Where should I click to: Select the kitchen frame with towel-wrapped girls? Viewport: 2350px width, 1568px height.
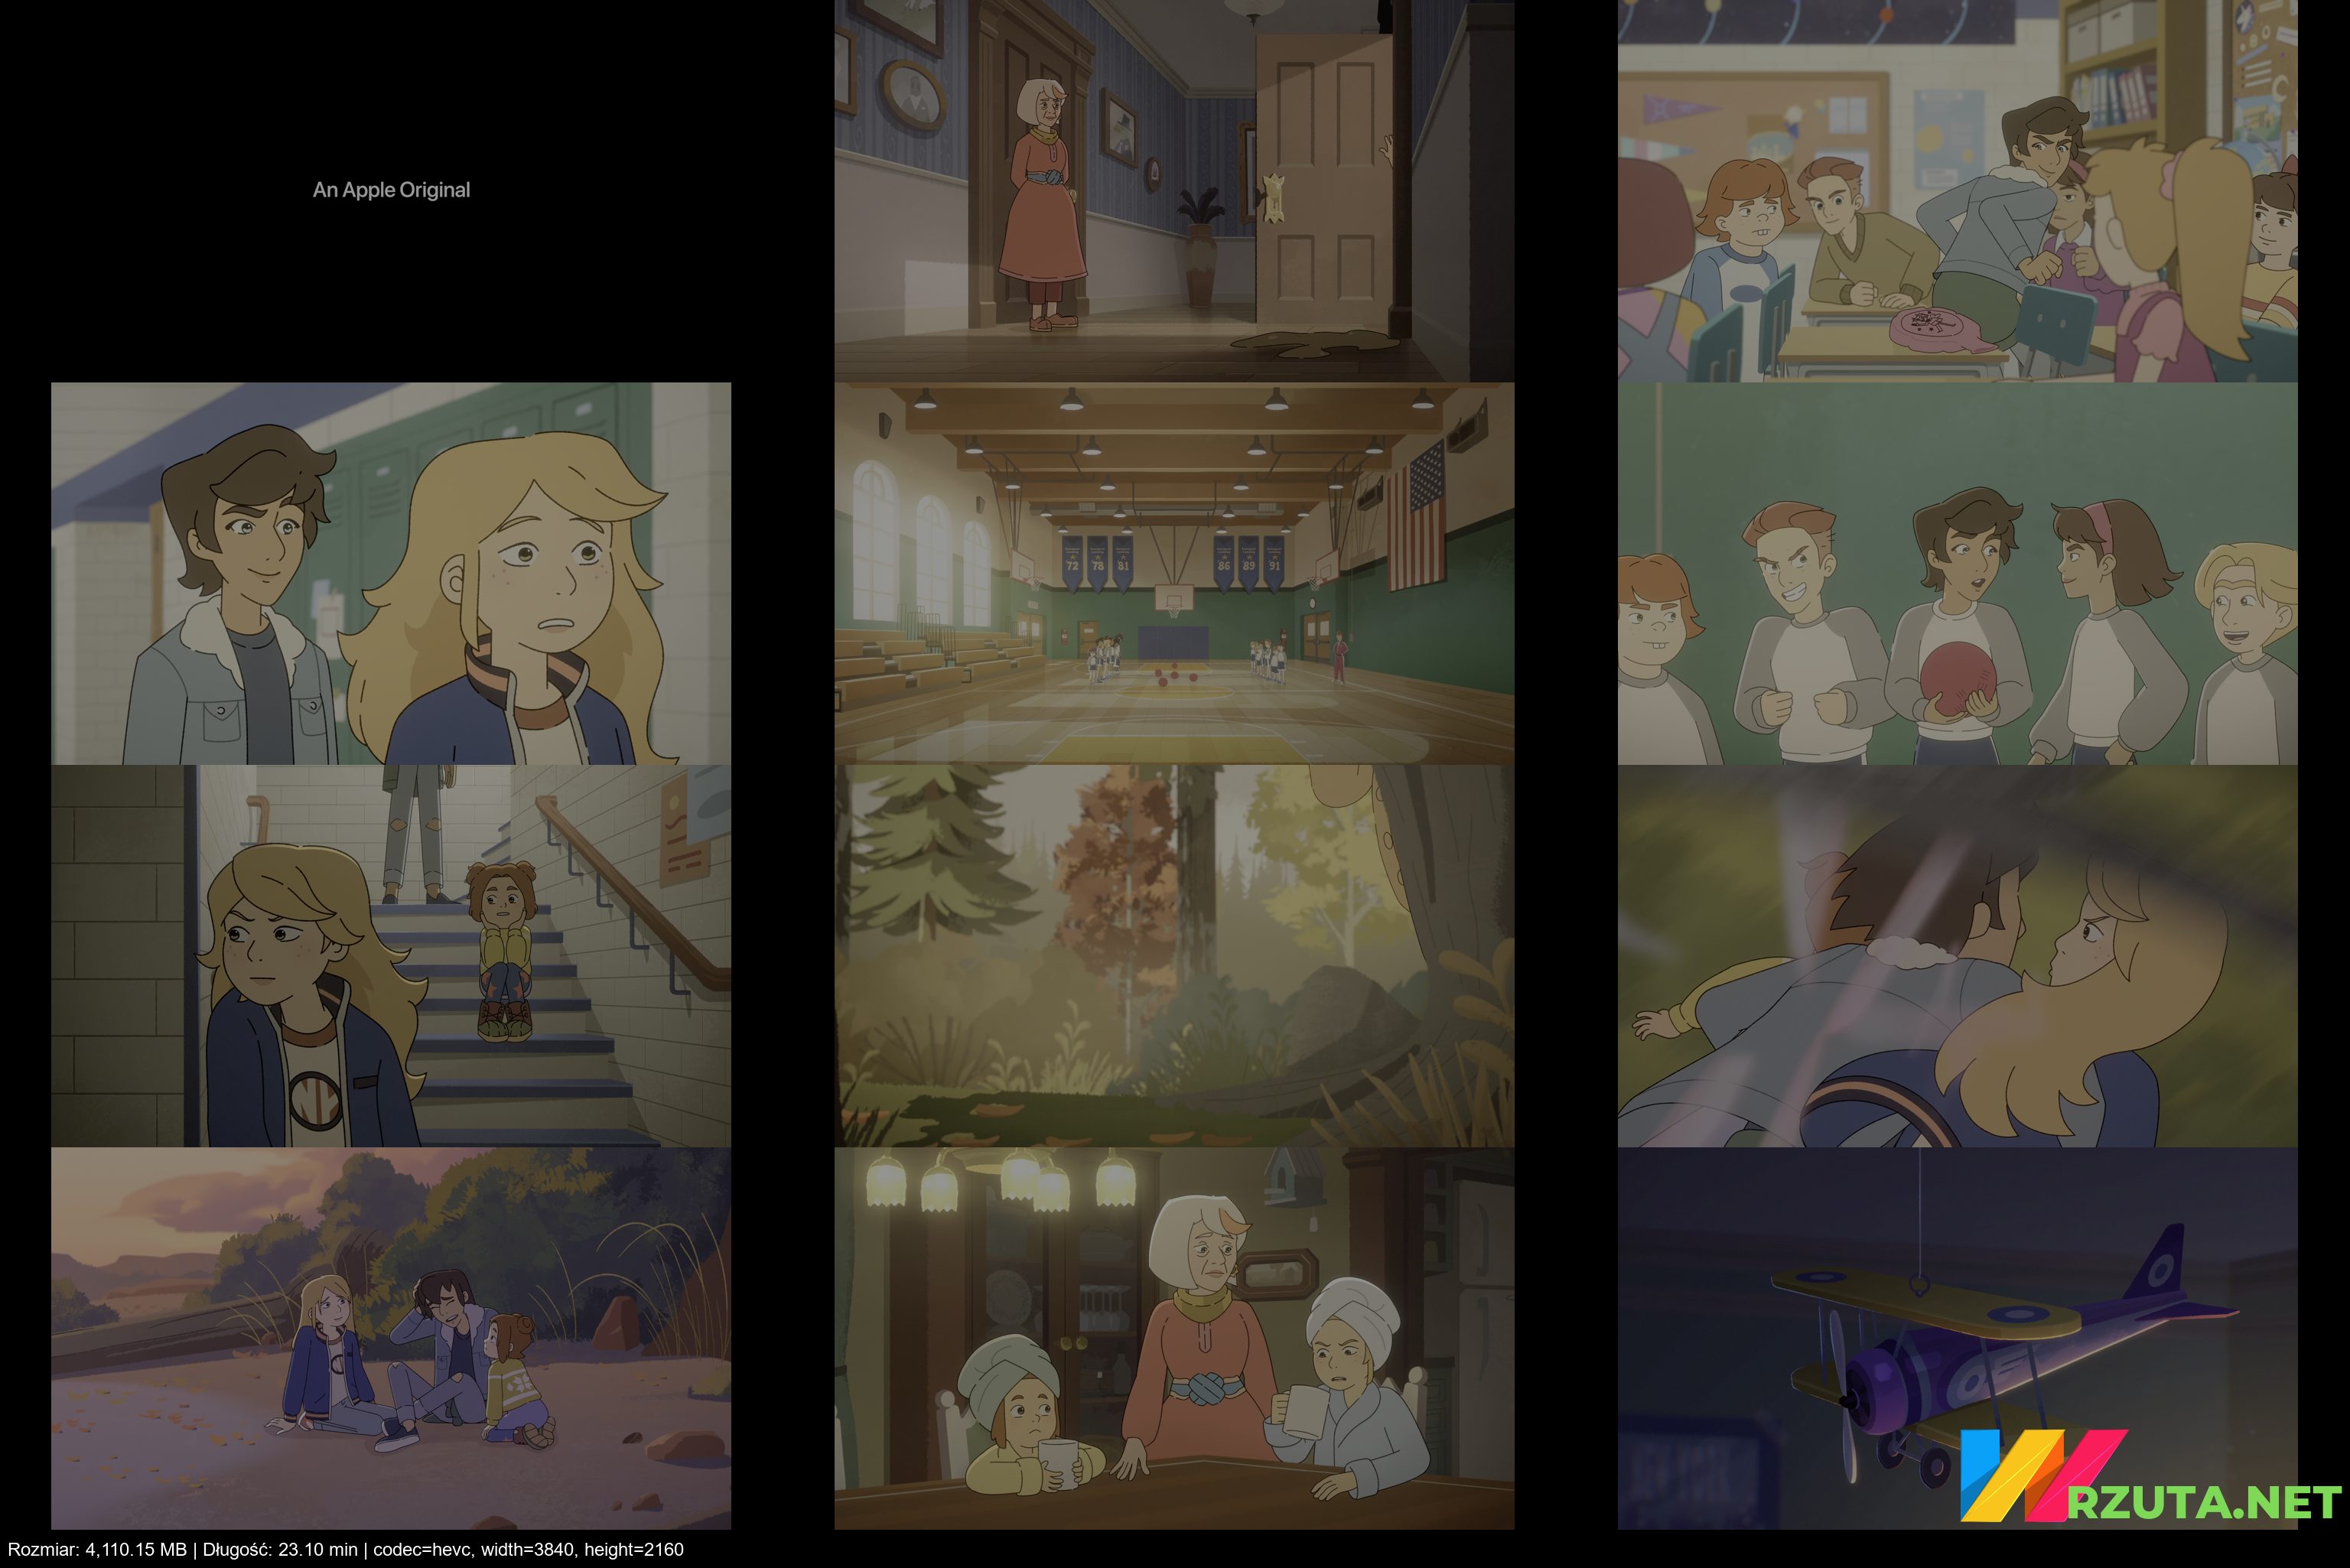tap(1174, 1338)
